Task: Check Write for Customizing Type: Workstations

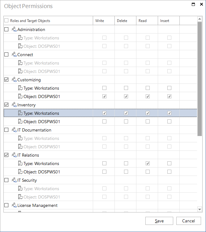Action: click(x=104, y=88)
